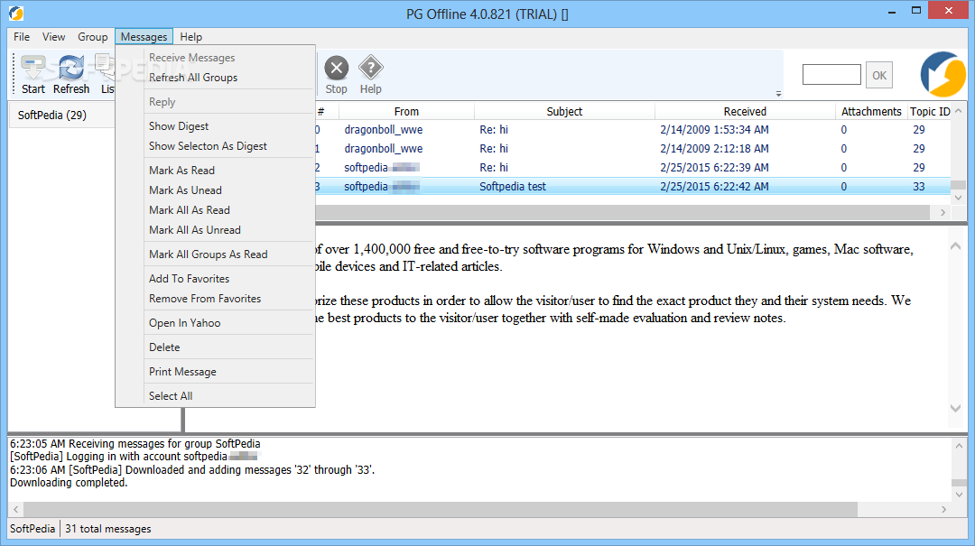Image resolution: width=975 pixels, height=546 pixels.
Task: Click the PG Offline logo at top right
Action: (942, 75)
